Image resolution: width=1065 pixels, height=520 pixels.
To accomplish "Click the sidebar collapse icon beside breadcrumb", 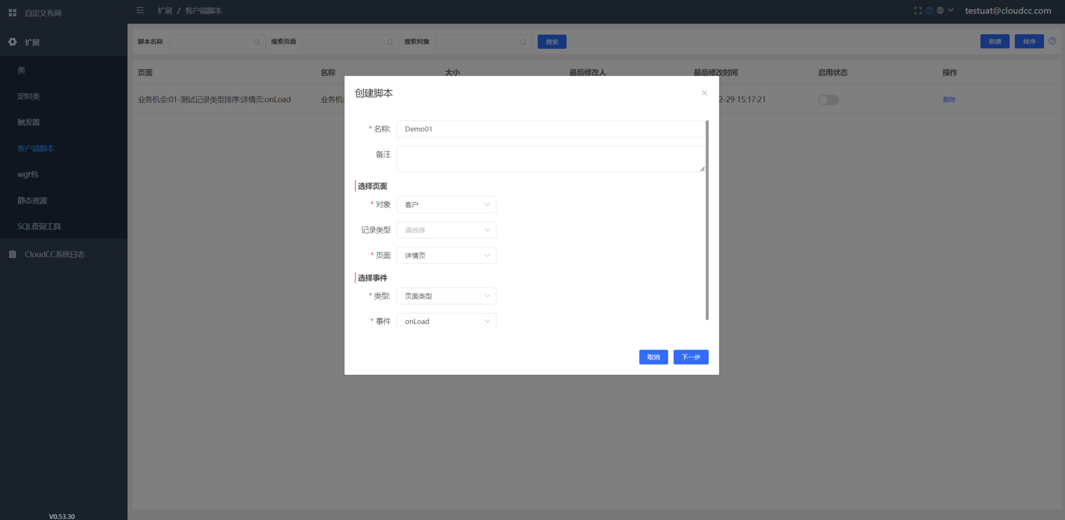I will pos(141,11).
